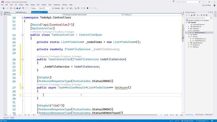Click the top Visual Studio search box

click(x=189, y=2)
